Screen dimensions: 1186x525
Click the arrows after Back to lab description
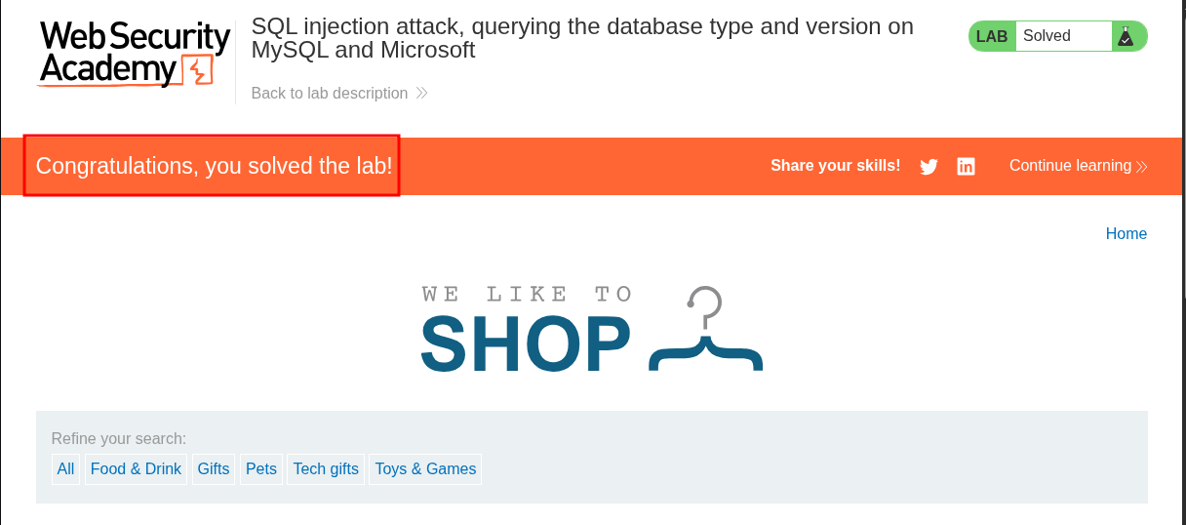pos(421,94)
